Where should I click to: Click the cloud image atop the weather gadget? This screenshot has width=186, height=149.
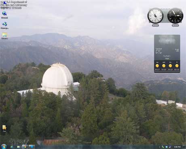point(167,40)
